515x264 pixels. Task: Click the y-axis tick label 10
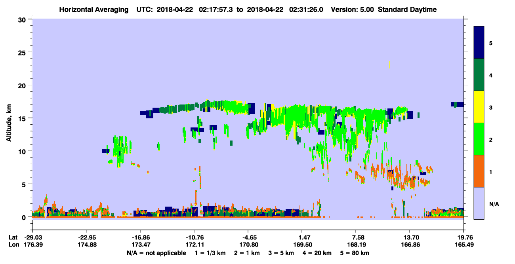click(23, 151)
